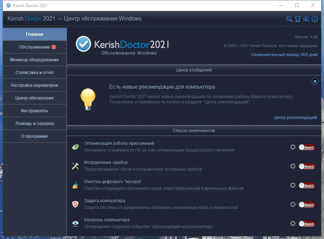Enable the Оптимизация работы приложений toggle
Viewport: 324px width, 239px height.
306,147
